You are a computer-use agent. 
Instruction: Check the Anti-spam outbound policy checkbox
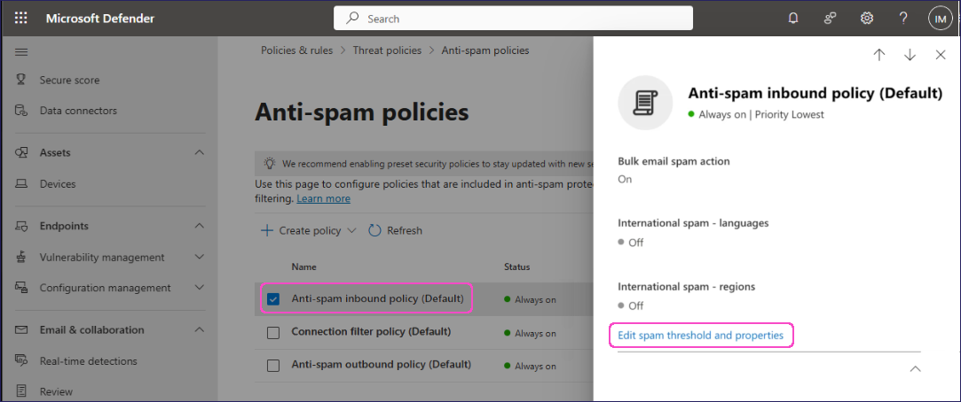click(273, 365)
